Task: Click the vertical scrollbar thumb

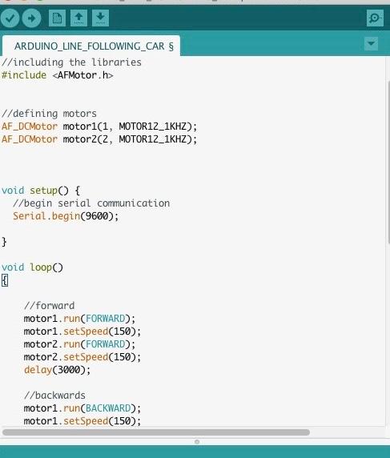Action: tap(388, 161)
